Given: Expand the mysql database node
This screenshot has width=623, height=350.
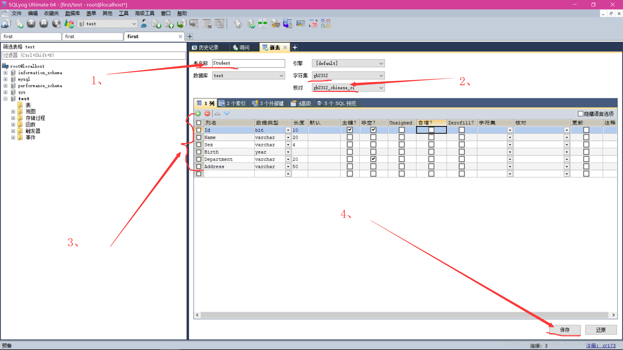Looking at the screenshot, I should (x=6, y=79).
